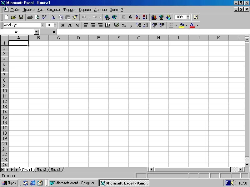This screenshot has width=250, height=187.
Task: Open the Paste Function wizard icon
Action: pos(130,17)
